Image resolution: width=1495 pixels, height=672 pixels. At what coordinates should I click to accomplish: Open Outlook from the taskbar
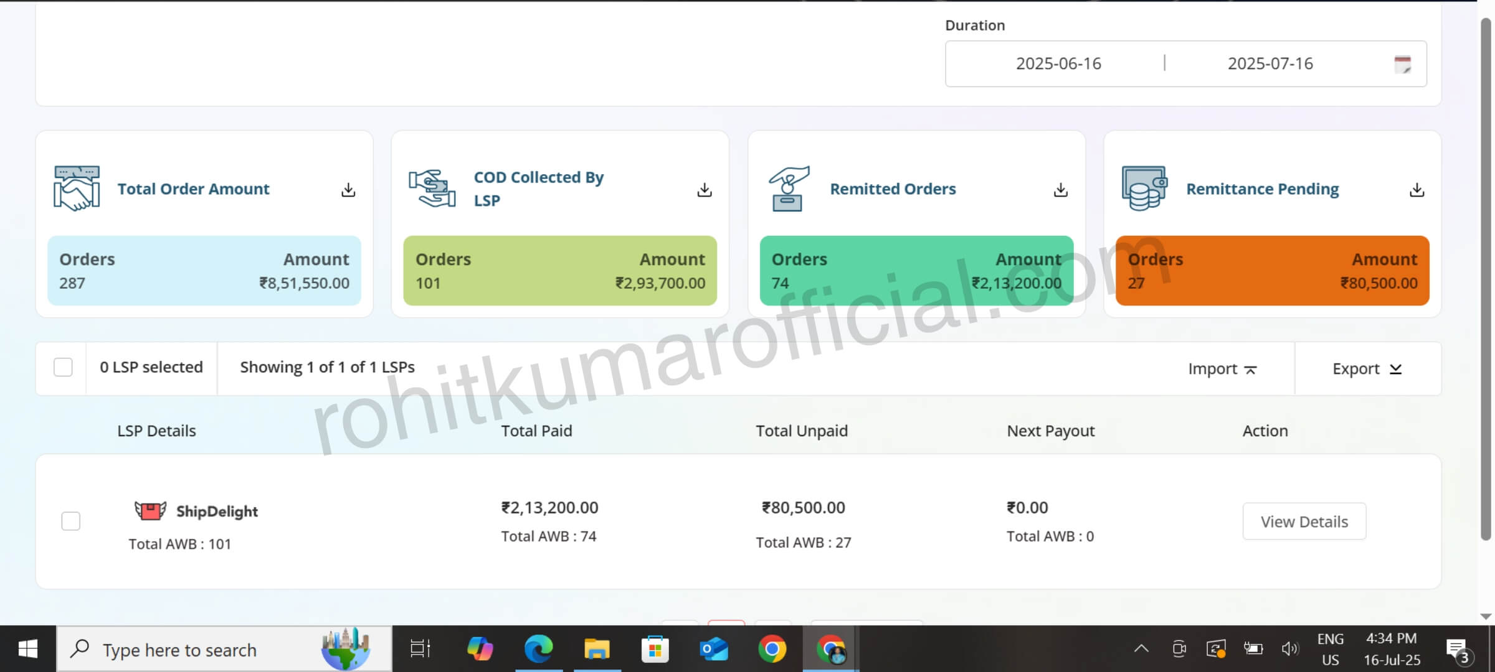point(714,649)
